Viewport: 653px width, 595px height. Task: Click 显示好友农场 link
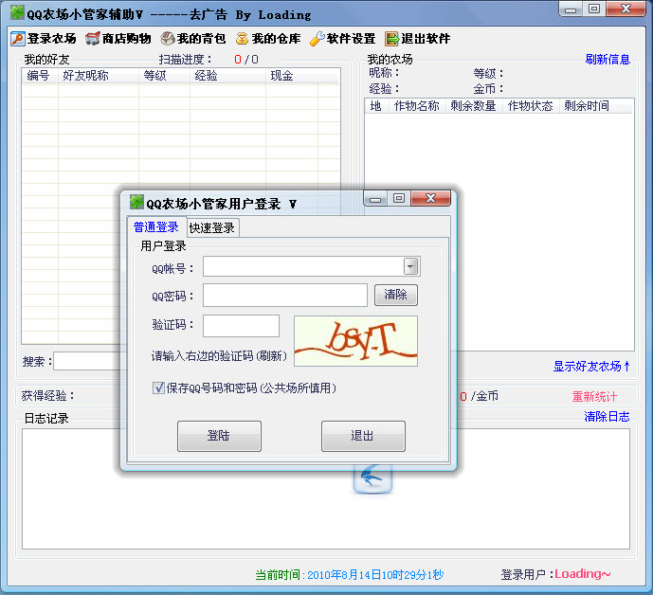pos(591,367)
